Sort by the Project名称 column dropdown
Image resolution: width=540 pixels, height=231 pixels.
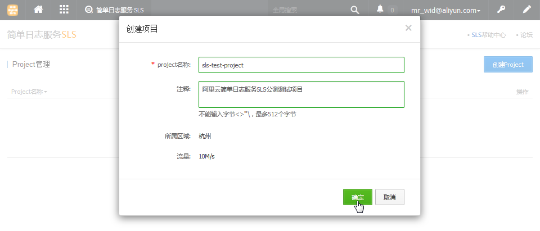pyautogui.click(x=29, y=92)
